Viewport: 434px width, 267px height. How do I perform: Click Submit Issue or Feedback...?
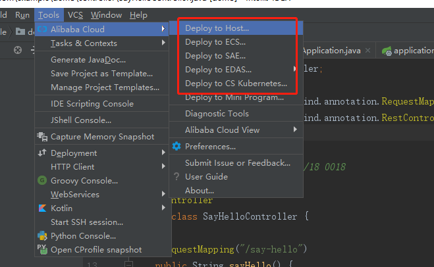236,163
